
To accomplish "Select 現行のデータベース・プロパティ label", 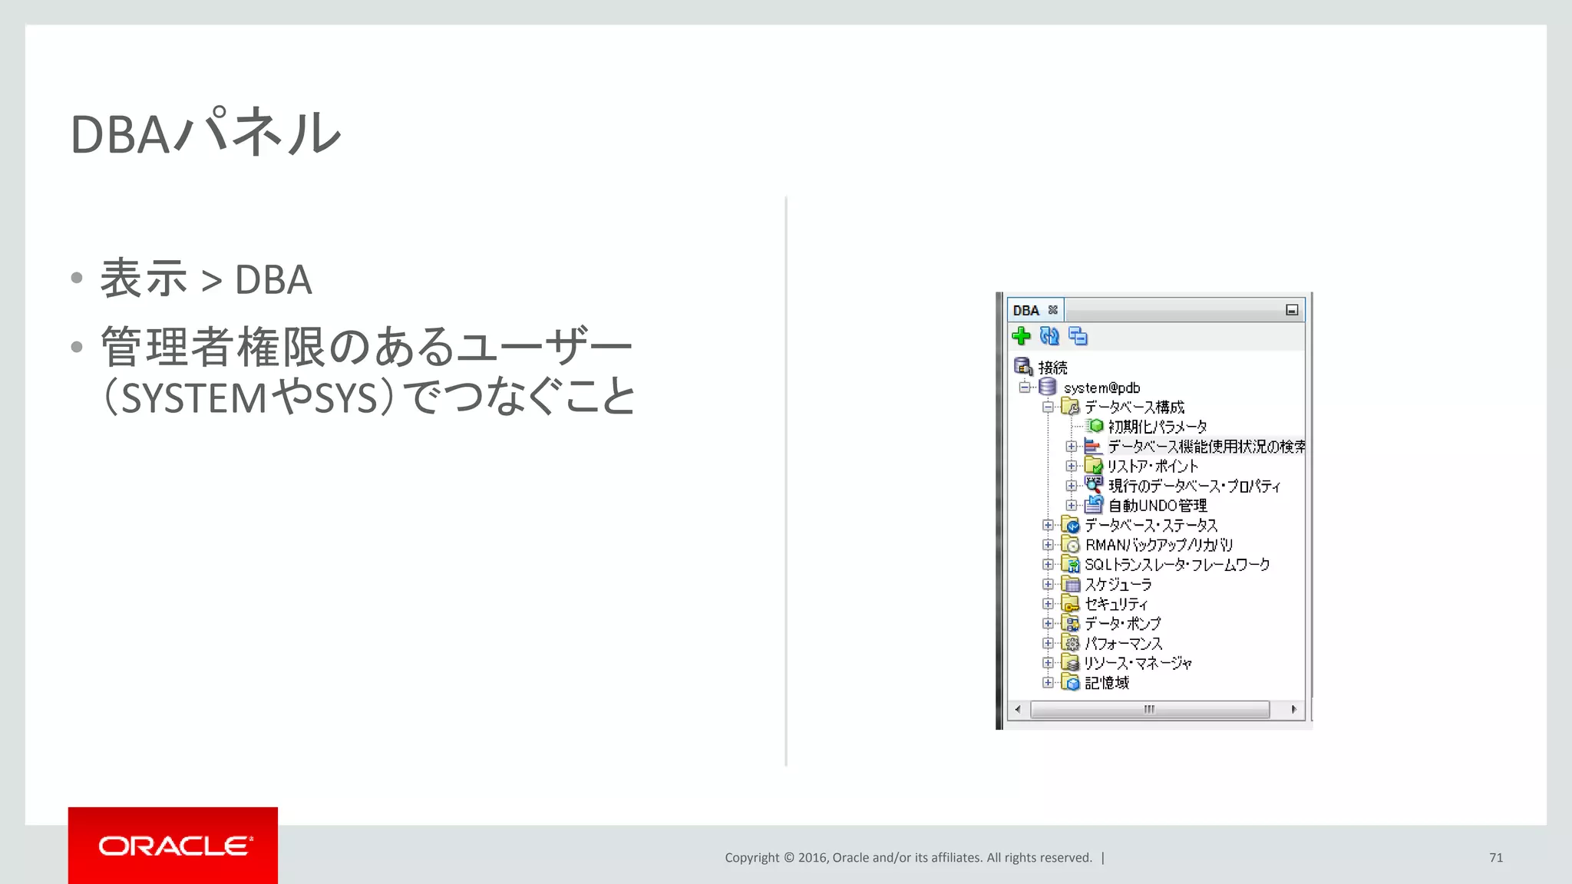I will click(x=1194, y=486).
